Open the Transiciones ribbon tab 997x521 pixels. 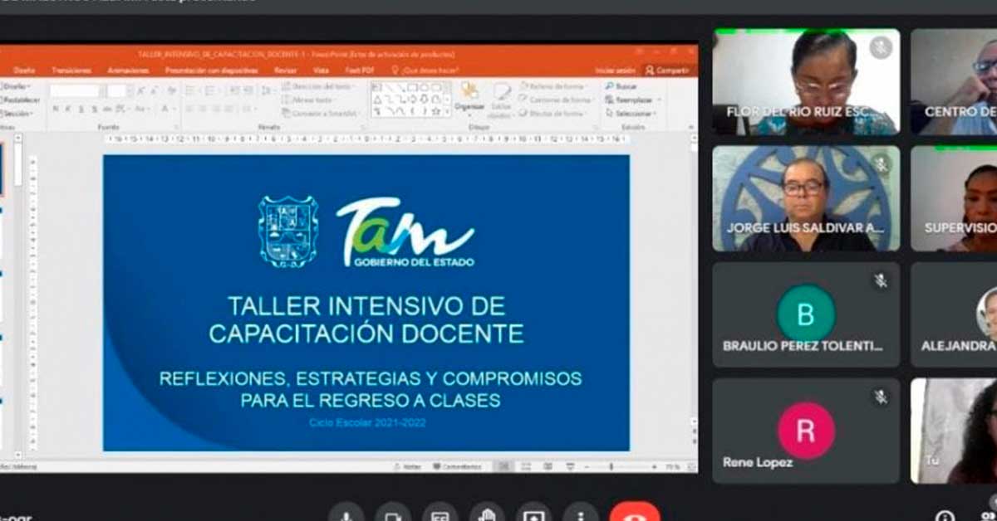(x=71, y=71)
